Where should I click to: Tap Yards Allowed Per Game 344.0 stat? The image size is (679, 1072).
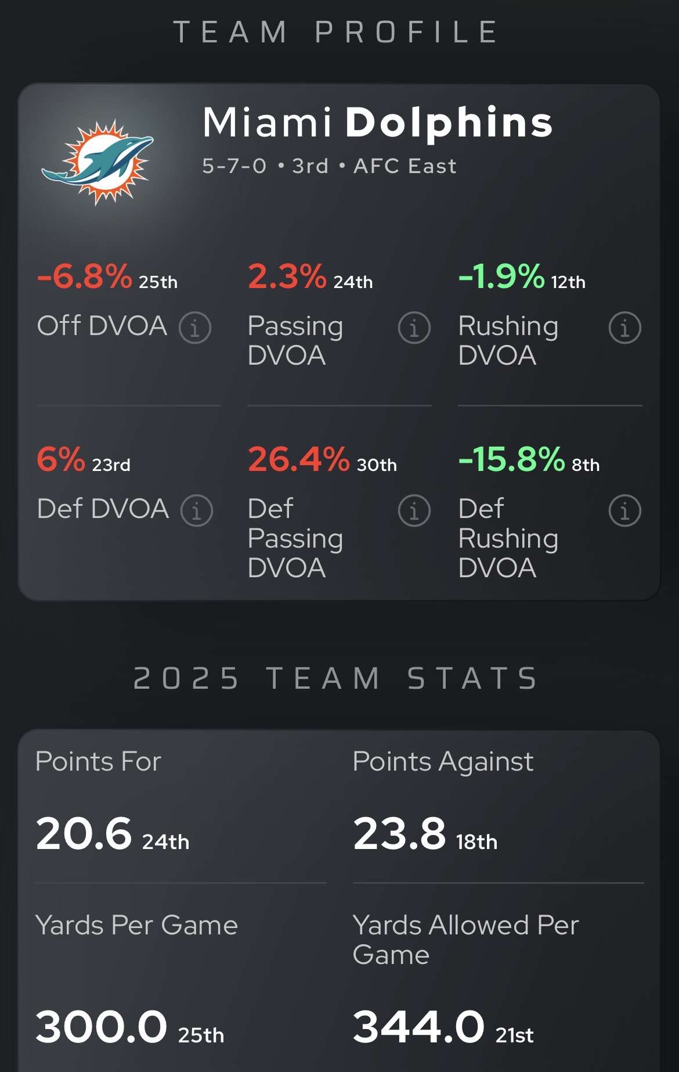click(x=418, y=1027)
